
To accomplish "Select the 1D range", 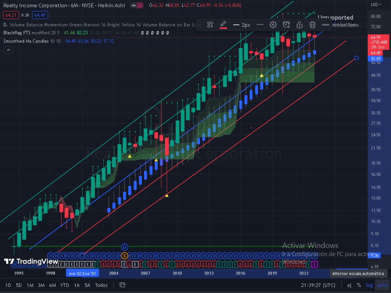I will [x=8, y=285].
